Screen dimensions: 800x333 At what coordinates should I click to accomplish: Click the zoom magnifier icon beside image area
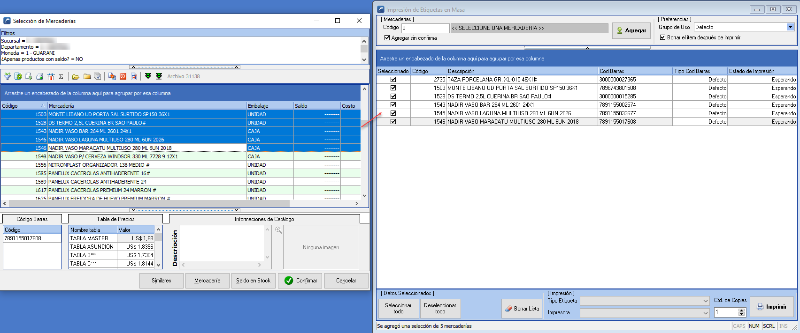pyautogui.click(x=278, y=230)
